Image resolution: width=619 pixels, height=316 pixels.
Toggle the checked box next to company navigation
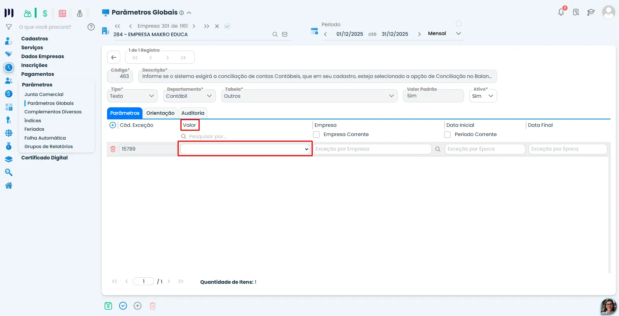pyautogui.click(x=227, y=26)
